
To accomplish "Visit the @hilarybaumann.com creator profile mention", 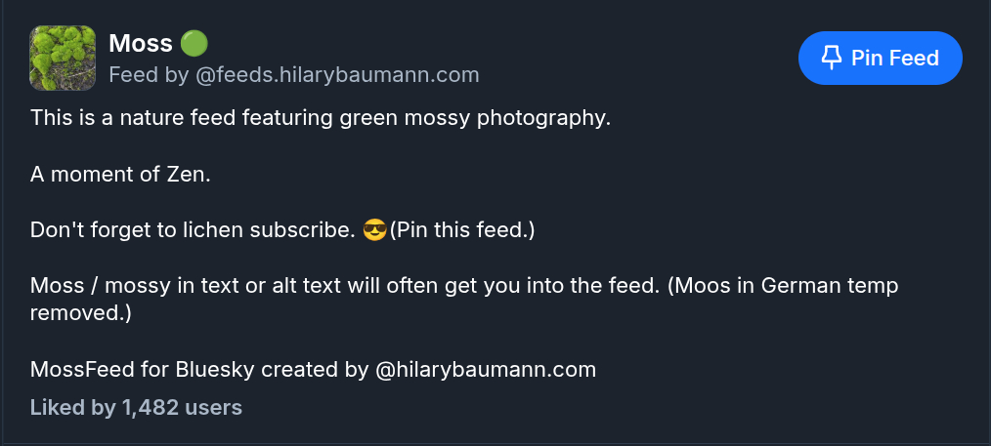I will pyautogui.click(x=485, y=370).
